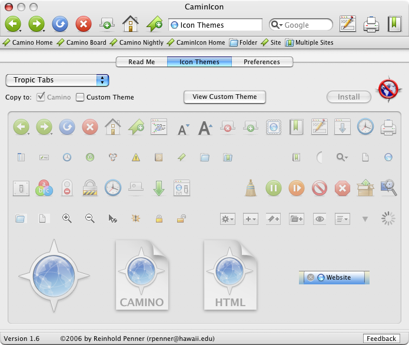Select the smaller text 'A' icon
Viewport: 409px width, 345px height.
183,130
